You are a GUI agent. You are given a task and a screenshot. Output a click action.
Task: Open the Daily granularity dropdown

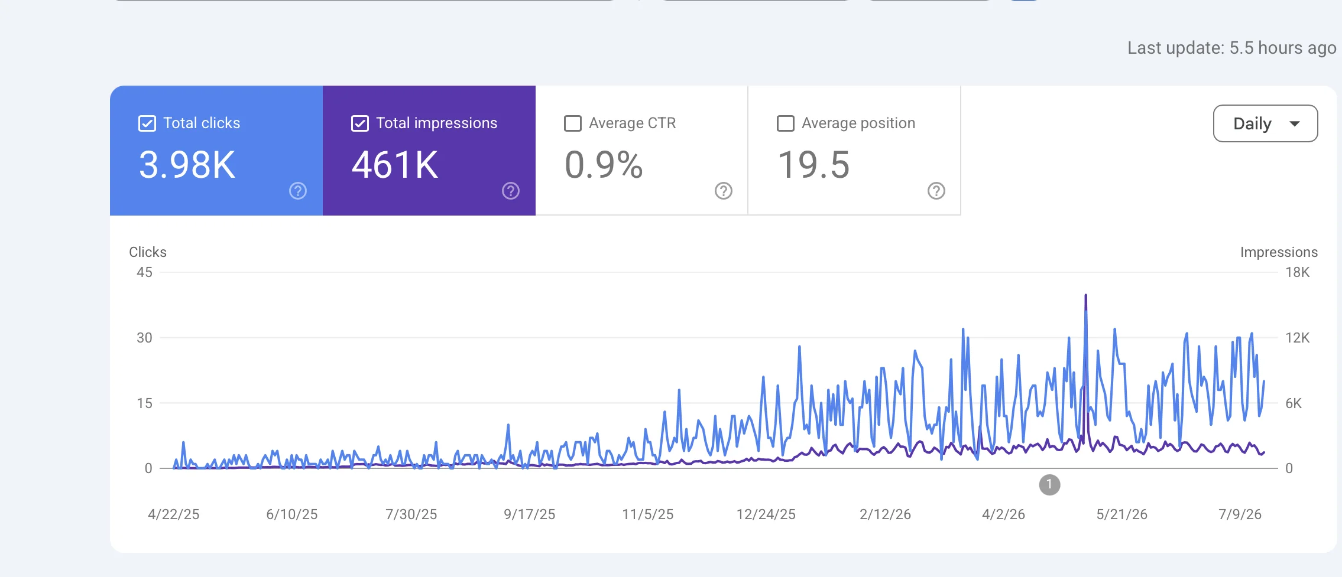1266,123
